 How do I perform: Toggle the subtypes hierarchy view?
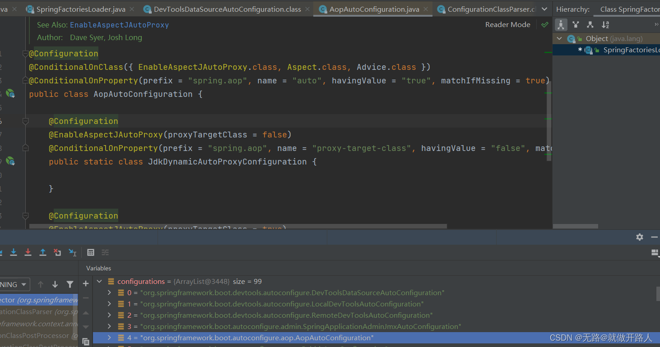(x=590, y=25)
